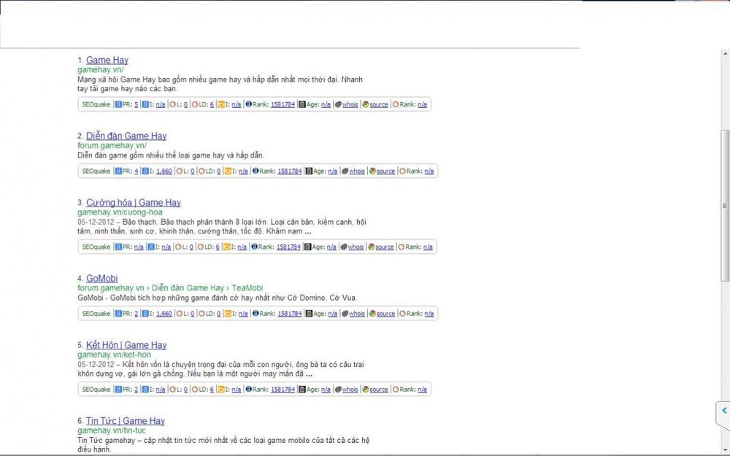The width and height of the screenshot is (730, 456).
Task: Click the Bing index icon in result 1's bar
Action: [221, 104]
